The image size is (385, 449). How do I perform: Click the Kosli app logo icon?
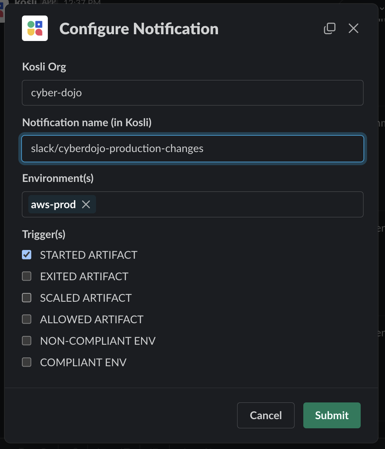point(35,28)
